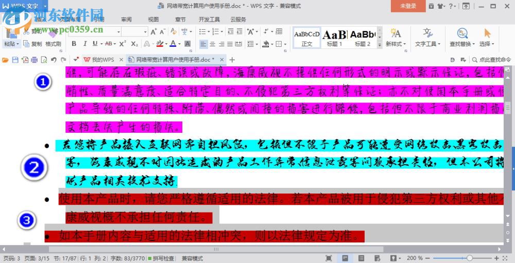Center align text
The image size is (515, 263).
tap(213, 44)
